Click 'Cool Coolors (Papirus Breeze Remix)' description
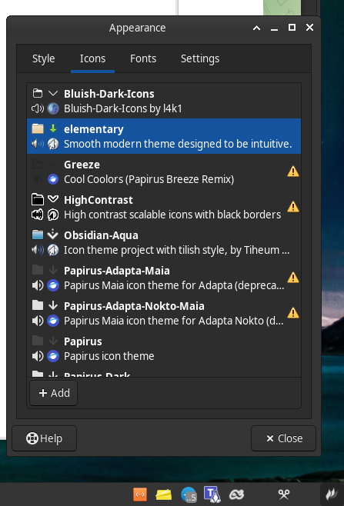This screenshot has width=344, height=506. pos(149,179)
